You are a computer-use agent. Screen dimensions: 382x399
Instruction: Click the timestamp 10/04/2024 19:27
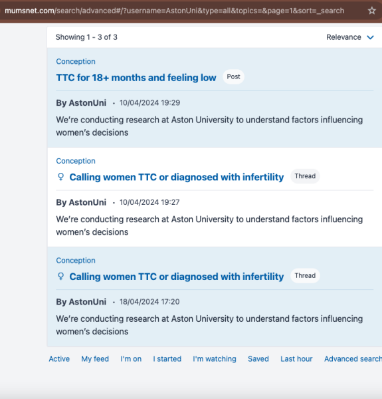pyautogui.click(x=149, y=202)
